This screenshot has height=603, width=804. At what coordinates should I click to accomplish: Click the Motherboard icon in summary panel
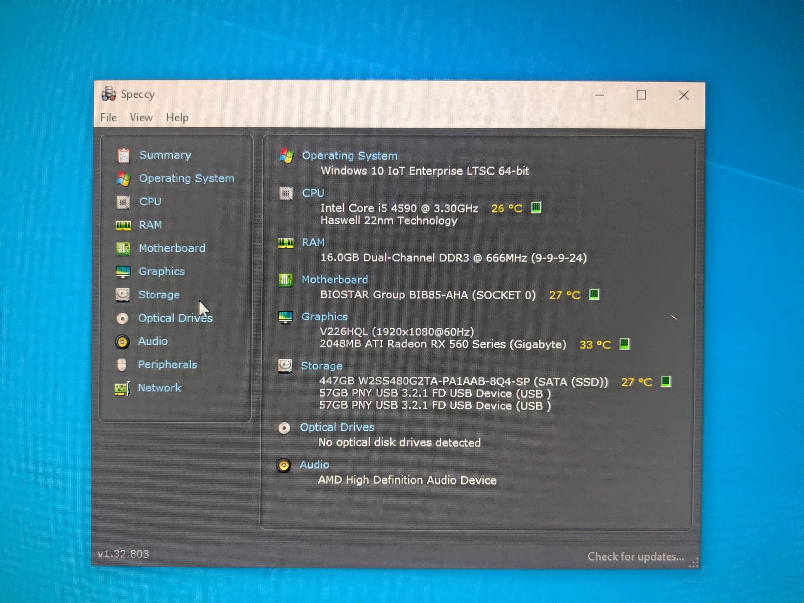[285, 280]
